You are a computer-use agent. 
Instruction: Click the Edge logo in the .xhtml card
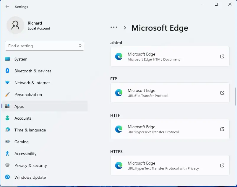(119, 56)
